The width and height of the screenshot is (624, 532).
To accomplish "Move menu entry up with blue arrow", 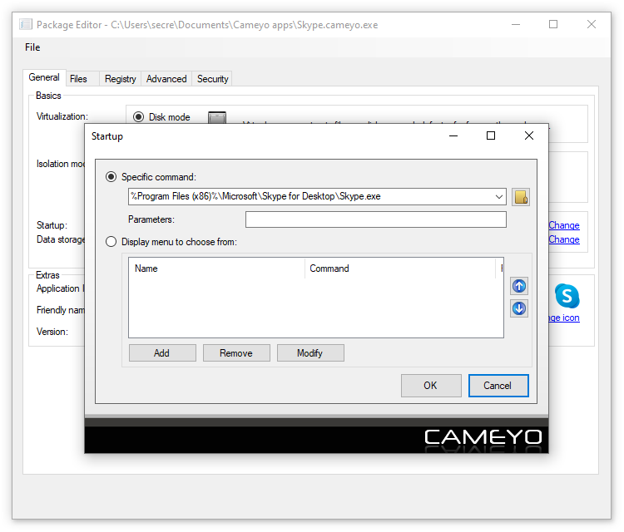I will (x=519, y=286).
